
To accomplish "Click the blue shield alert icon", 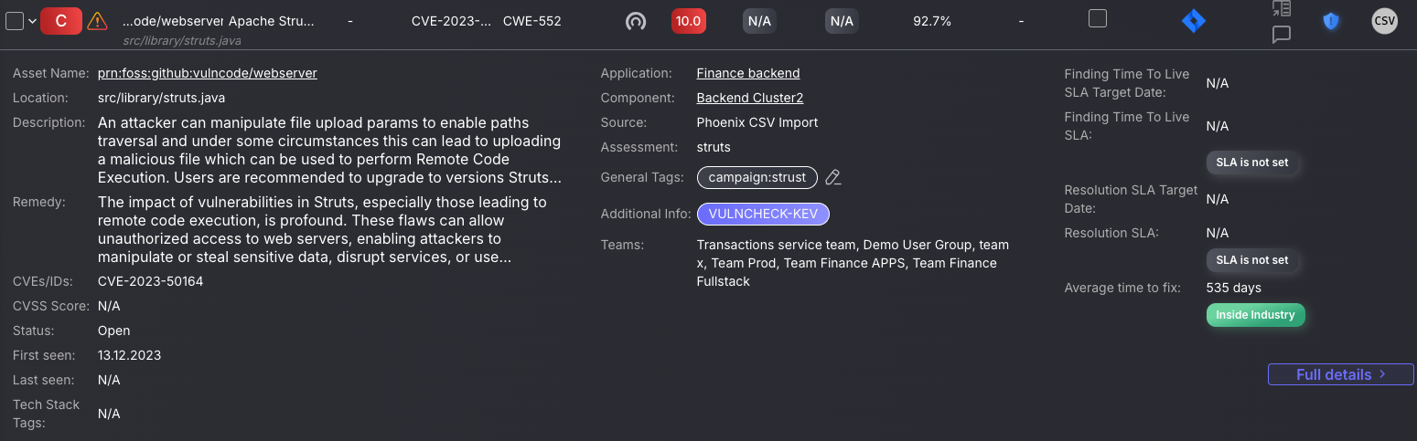I will (1331, 21).
